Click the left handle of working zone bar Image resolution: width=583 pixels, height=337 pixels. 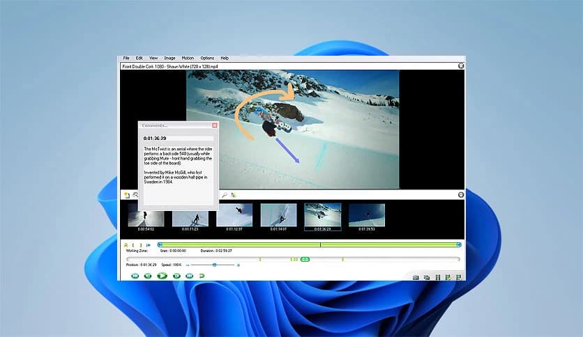[x=160, y=245]
